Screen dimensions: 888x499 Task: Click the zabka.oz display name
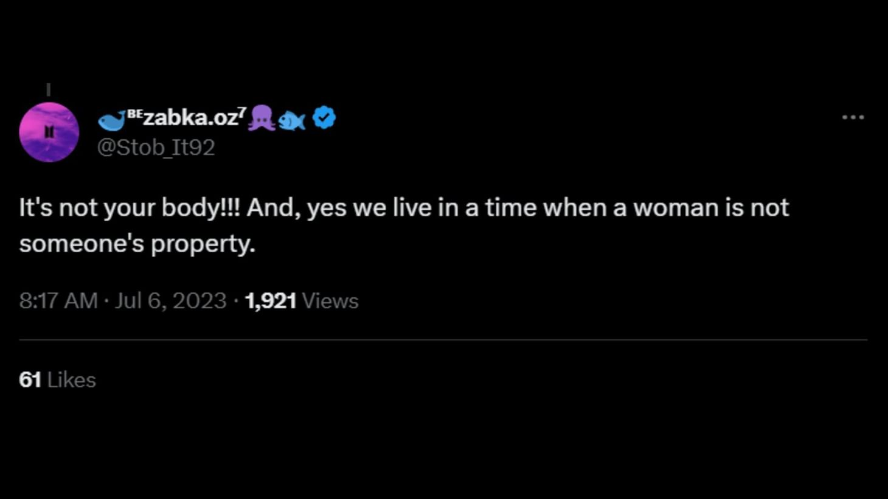click(x=190, y=117)
